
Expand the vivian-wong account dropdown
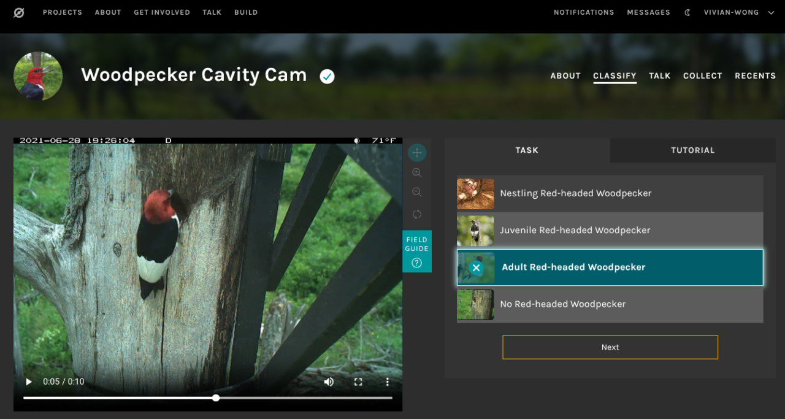point(739,12)
